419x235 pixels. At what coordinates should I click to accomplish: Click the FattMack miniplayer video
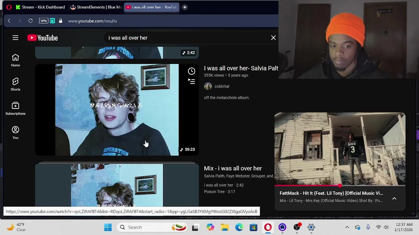pyautogui.click(x=340, y=149)
